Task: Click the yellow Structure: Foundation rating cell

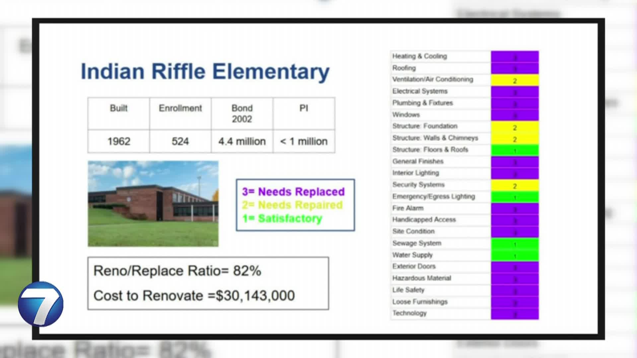Action: click(x=515, y=127)
